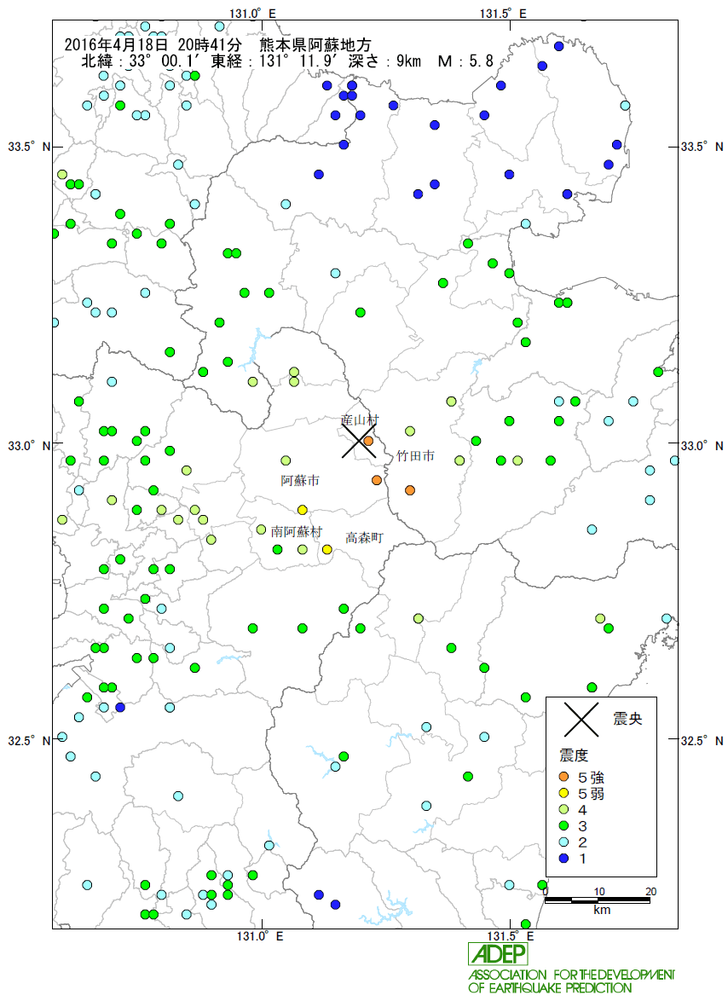Select the light green dot above 竹田市 label

click(410, 431)
